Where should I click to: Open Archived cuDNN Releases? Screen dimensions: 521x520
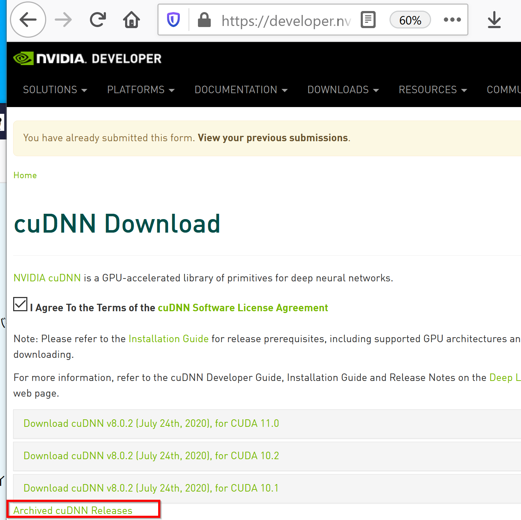coord(73,510)
